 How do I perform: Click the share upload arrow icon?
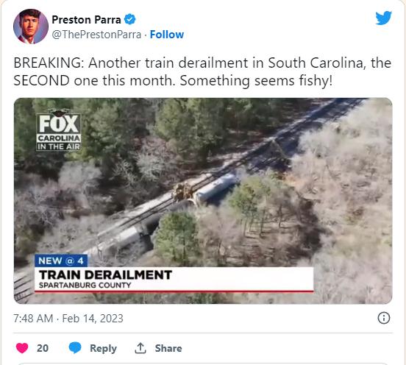[140, 348]
